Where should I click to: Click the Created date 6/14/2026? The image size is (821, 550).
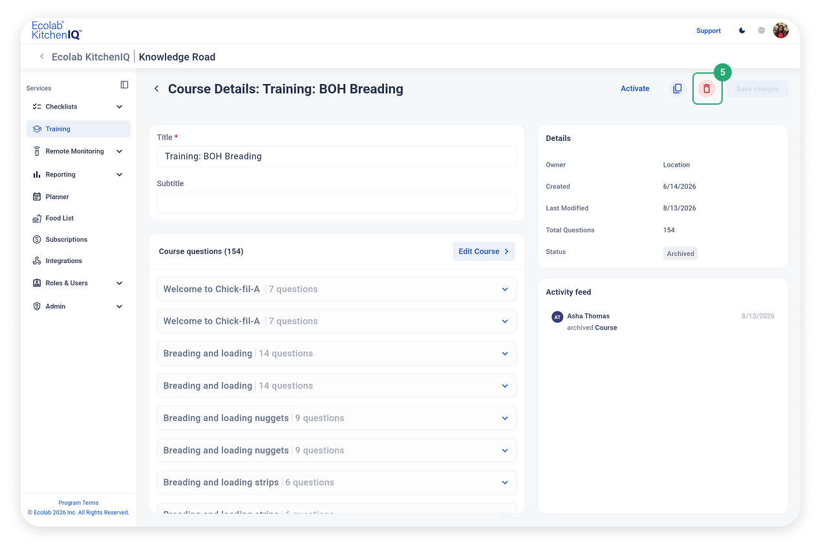tap(679, 186)
